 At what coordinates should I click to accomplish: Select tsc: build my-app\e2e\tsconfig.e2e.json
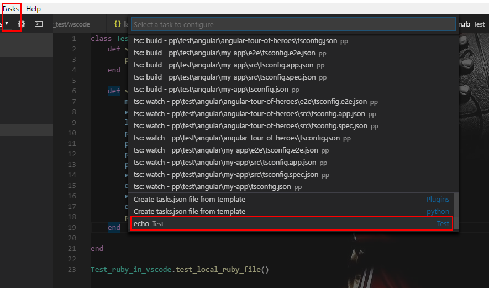293,53
